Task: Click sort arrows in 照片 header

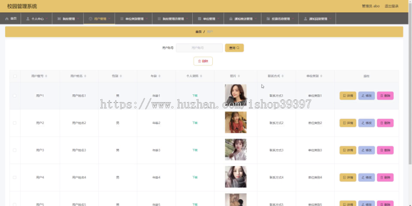Action: 239,76
